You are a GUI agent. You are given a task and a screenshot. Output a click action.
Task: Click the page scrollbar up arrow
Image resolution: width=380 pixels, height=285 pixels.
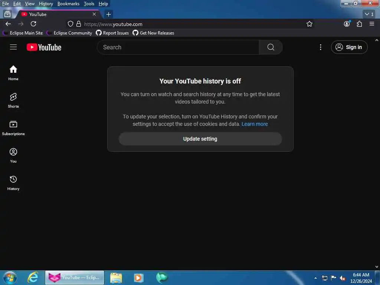(x=377, y=40)
